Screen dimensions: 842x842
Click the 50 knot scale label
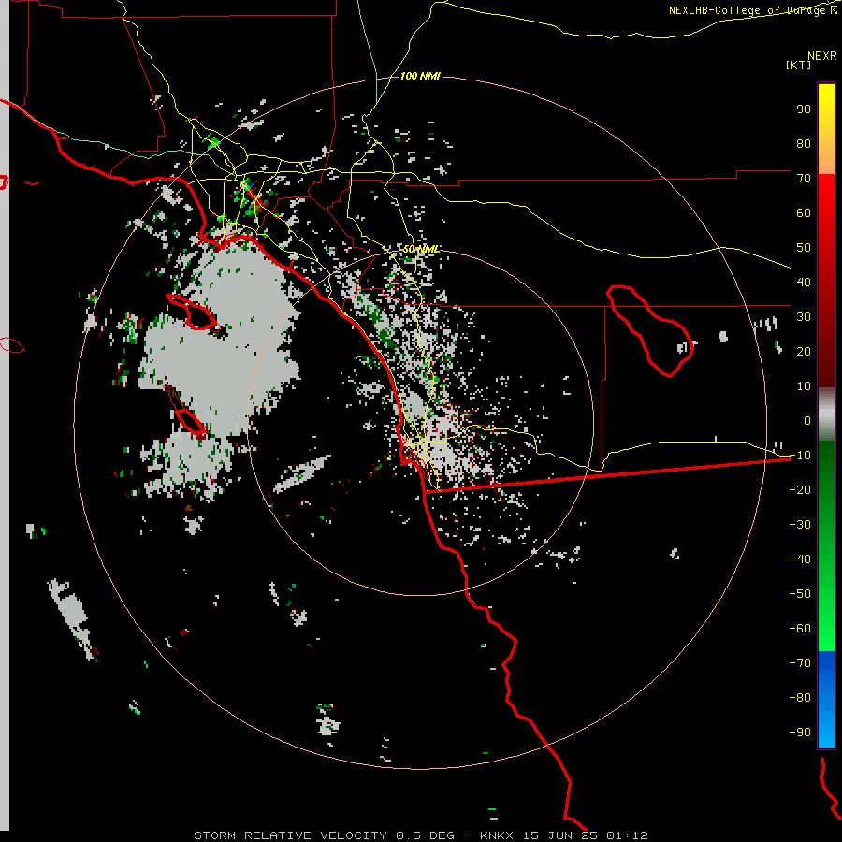[x=804, y=248]
